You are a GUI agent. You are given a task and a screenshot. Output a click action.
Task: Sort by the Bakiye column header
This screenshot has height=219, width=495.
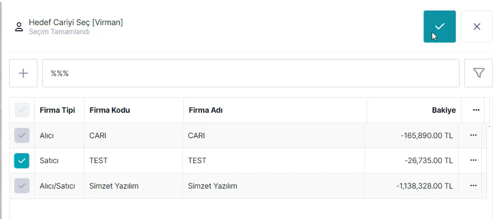coord(444,110)
